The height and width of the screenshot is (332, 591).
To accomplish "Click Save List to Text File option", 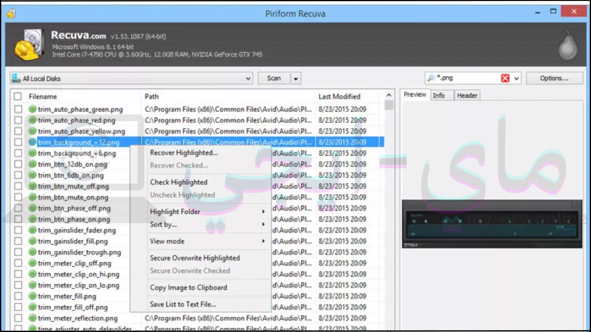I will pyautogui.click(x=183, y=304).
